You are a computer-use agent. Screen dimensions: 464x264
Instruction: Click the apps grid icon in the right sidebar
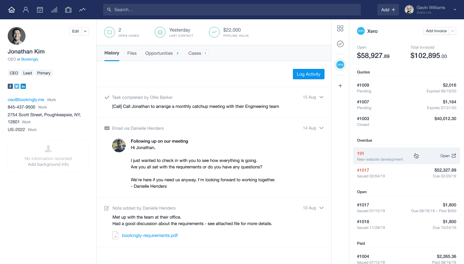340,28
